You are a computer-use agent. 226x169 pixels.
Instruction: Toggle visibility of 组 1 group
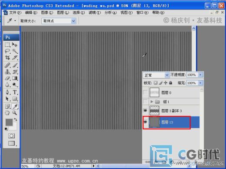coord(145,102)
